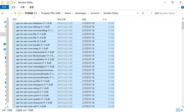The image size is (184, 112).
Task: Open the Recent locations dropdown arrow
Action: click(x=12, y=13)
